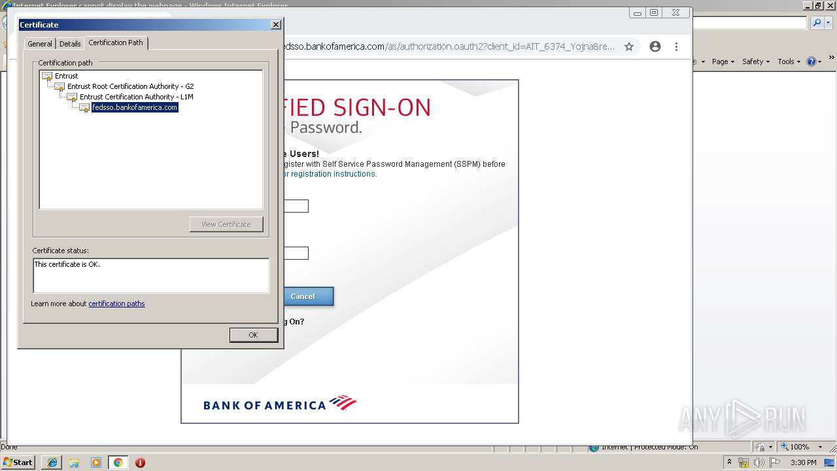Open the certification paths help link
The height and width of the screenshot is (471, 837).
pos(116,304)
